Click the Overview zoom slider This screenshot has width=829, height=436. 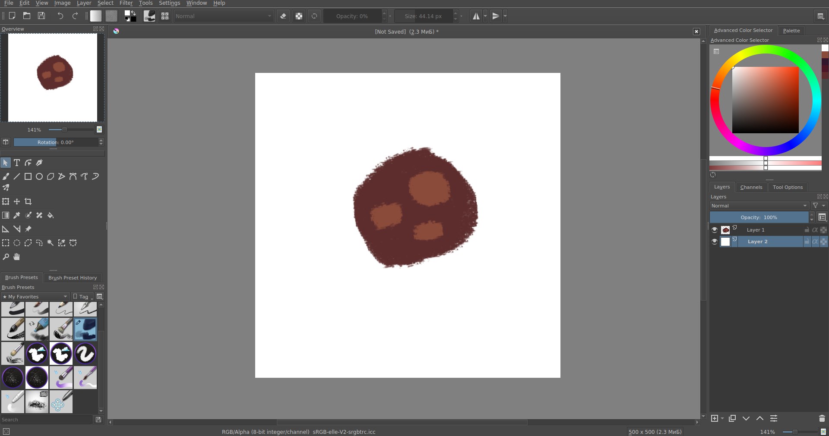pyautogui.click(x=71, y=129)
